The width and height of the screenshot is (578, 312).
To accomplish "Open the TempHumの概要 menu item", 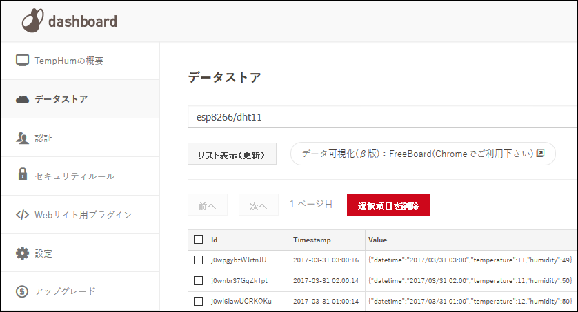I will [x=81, y=61].
